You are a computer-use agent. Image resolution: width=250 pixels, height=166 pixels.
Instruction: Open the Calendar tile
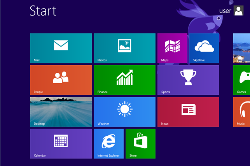coord(61,144)
